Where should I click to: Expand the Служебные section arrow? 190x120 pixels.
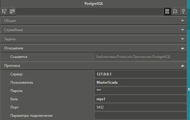[x=182, y=30]
